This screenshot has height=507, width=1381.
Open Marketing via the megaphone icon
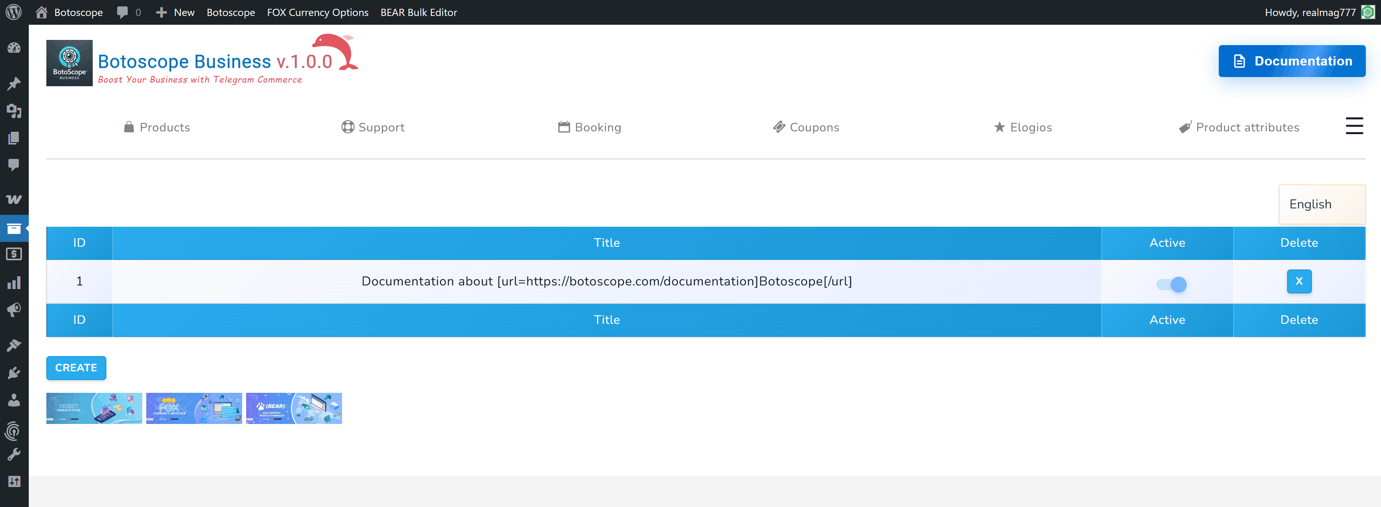(14, 309)
